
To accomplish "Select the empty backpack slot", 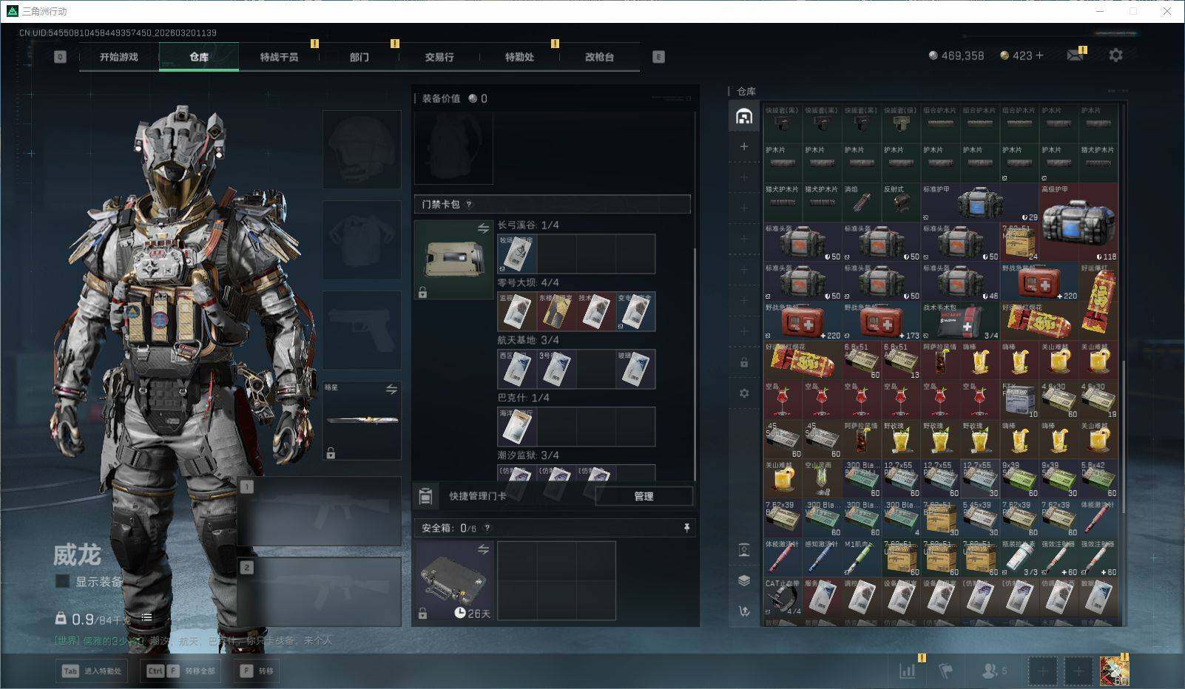I will coord(453,149).
